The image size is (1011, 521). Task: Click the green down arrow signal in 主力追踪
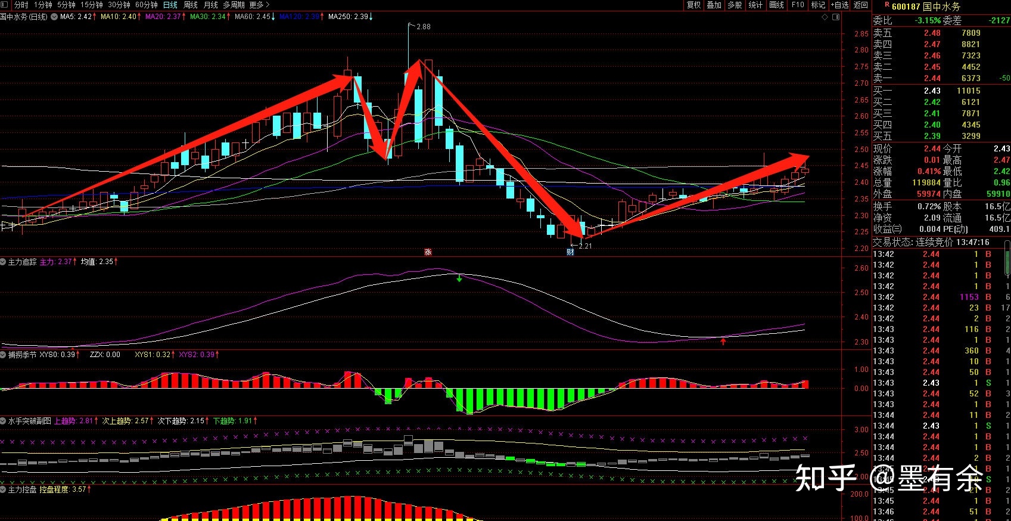pyautogui.click(x=459, y=278)
